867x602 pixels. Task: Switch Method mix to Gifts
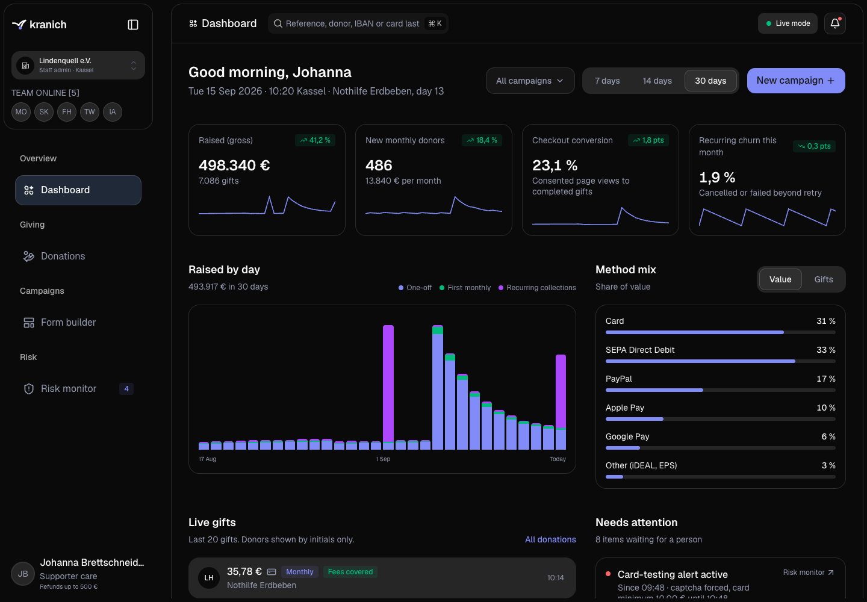(824, 279)
